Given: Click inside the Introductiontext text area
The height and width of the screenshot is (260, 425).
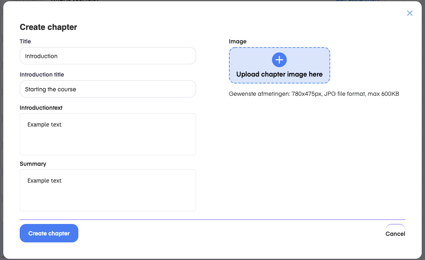Looking at the screenshot, I should pyautogui.click(x=107, y=139).
